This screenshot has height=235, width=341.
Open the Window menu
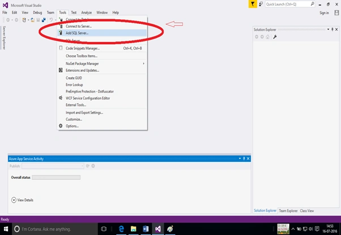tap(102, 12)
